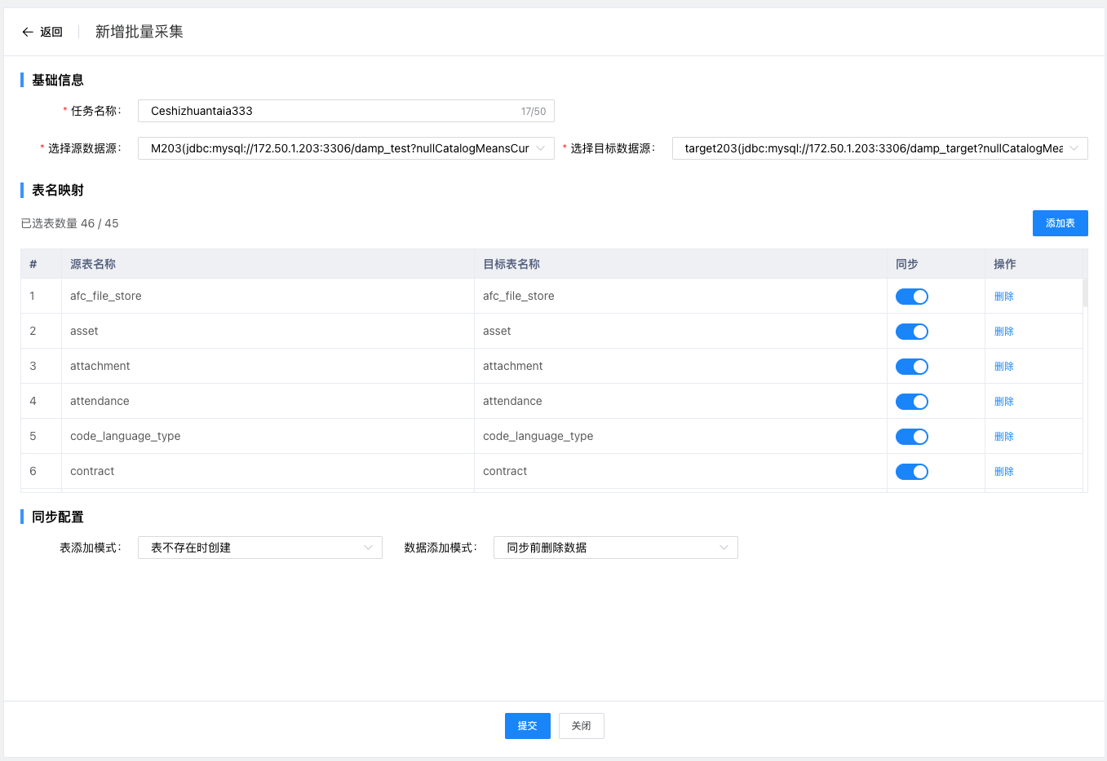Open the source datasource dropdown

346,148
